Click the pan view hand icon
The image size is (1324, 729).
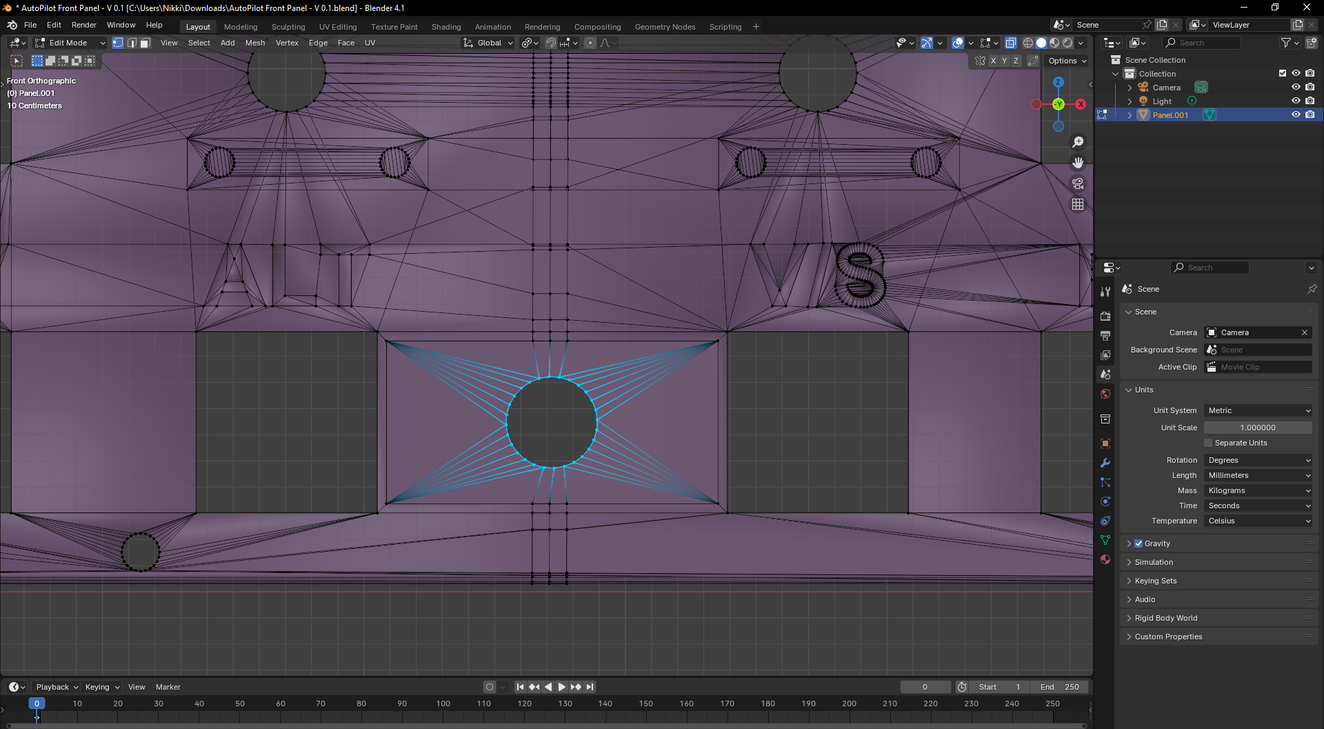1078,163
